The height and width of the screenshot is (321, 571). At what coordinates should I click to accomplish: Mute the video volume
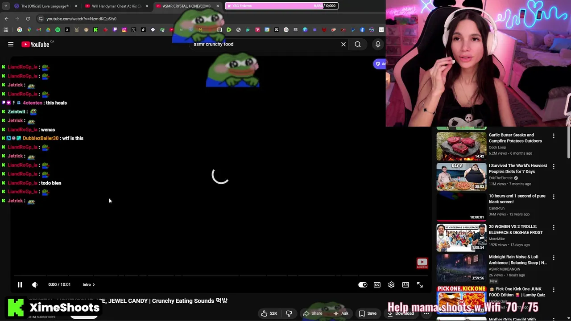[x=35, y=284]
